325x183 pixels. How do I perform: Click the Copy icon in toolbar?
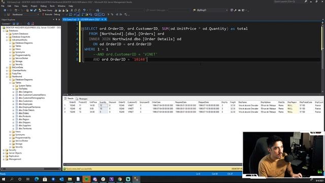75,10
